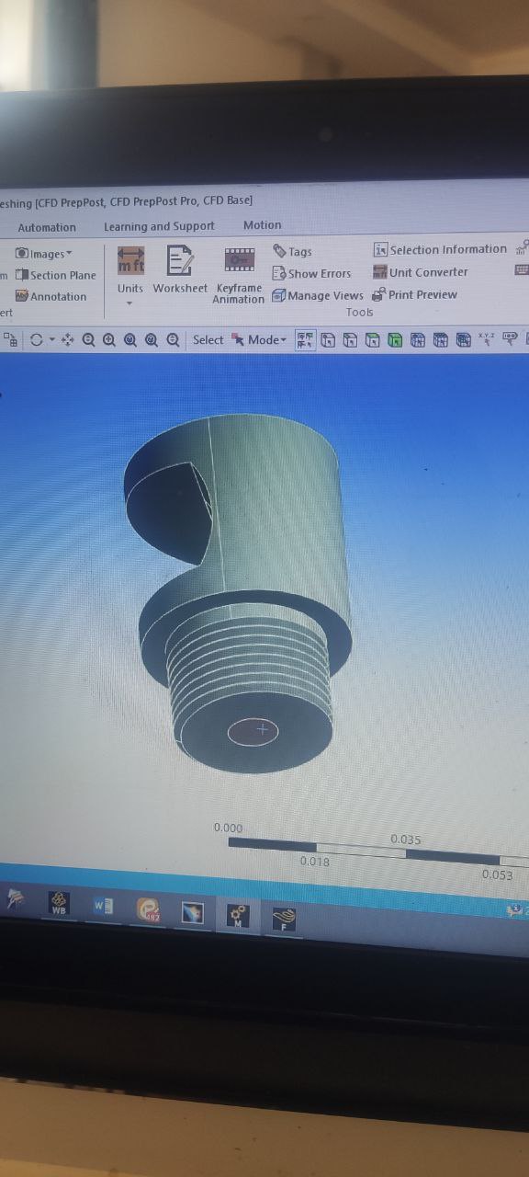Click the Worksheet icon
Screen dimensions: 529x1177
tap(180, 262)
